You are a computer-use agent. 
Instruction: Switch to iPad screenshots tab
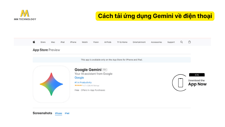point(67,113)
